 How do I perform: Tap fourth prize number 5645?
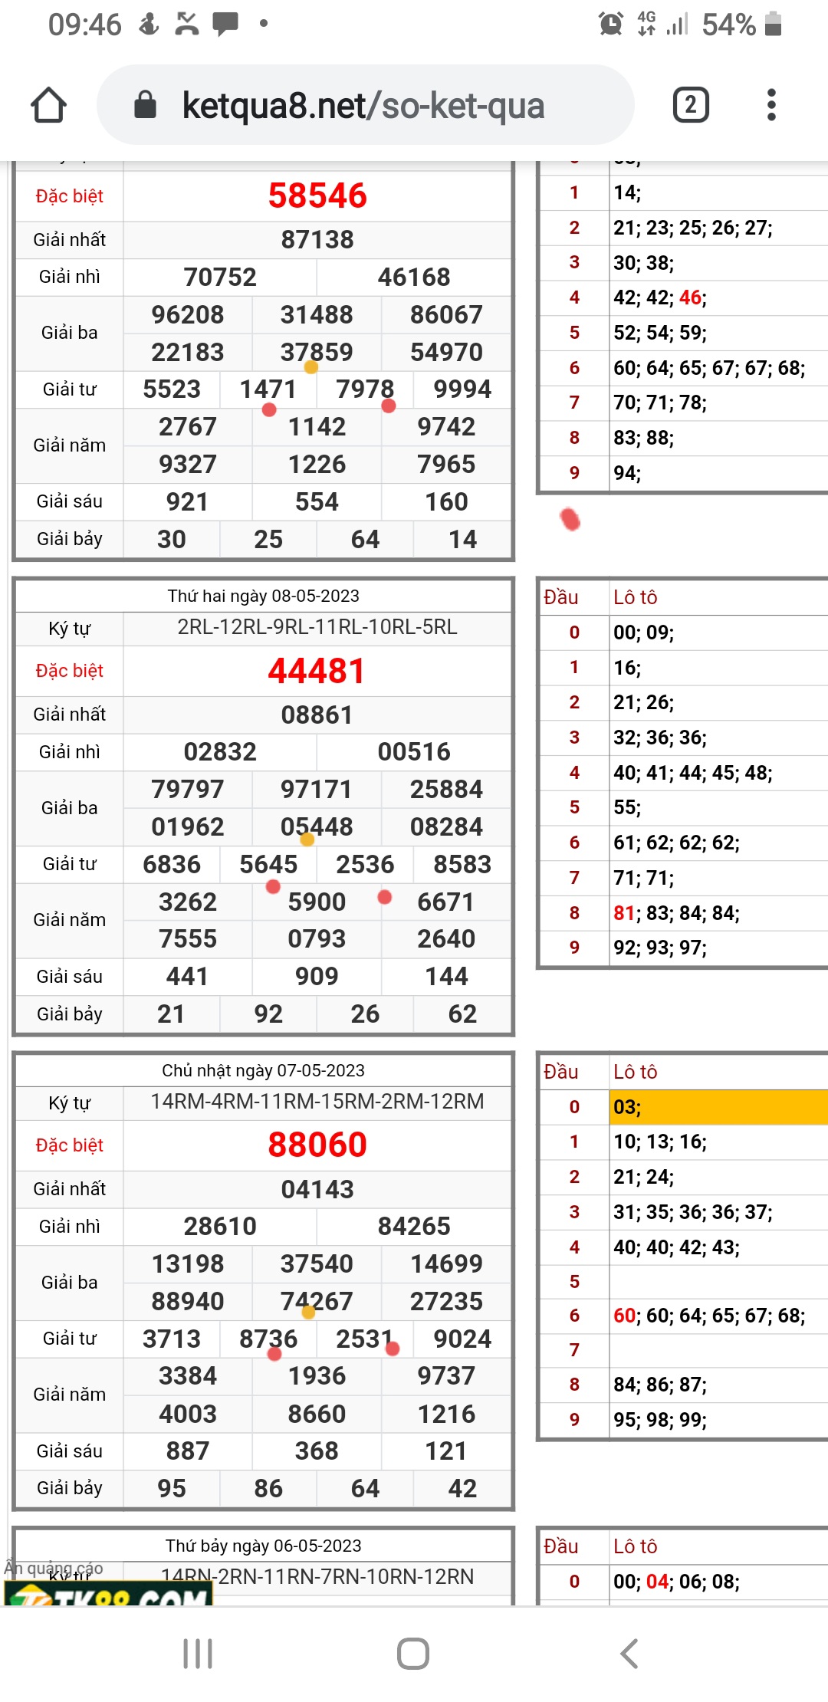pyautogui.click(x=268, y=864)
